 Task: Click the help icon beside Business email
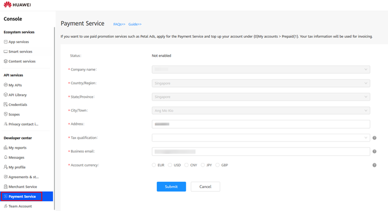point(374,151)
